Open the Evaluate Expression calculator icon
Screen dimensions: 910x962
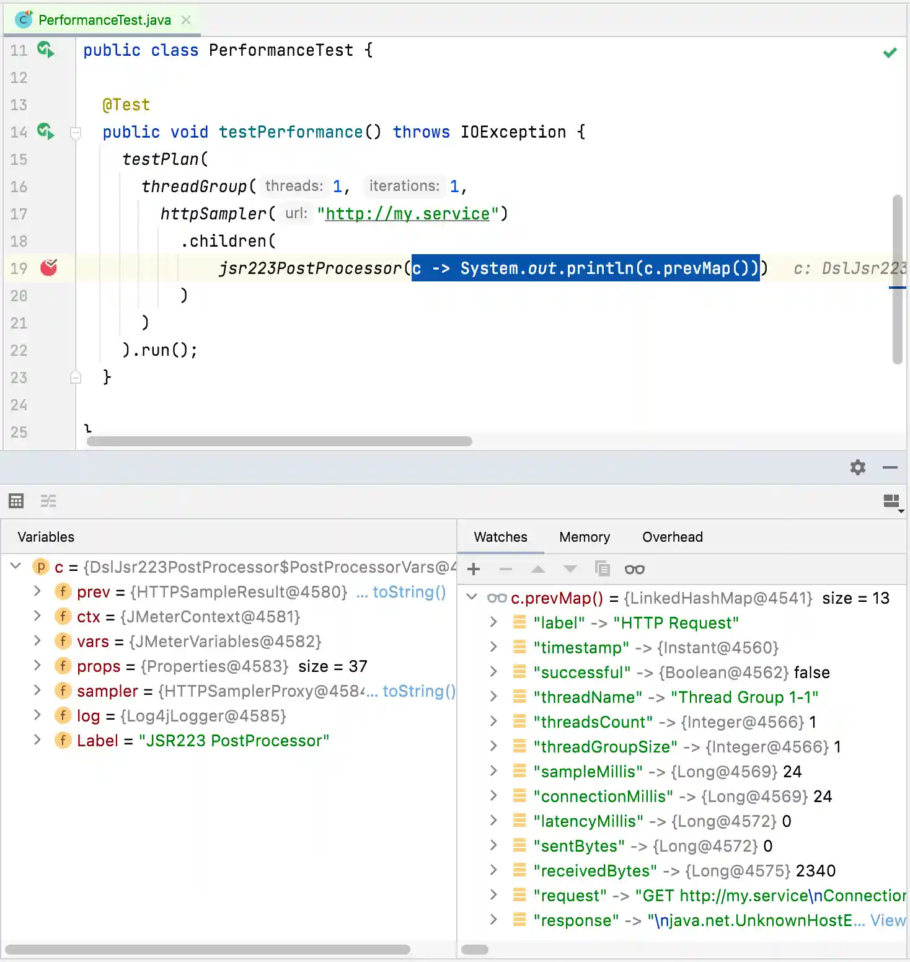[x=15, y=501]
